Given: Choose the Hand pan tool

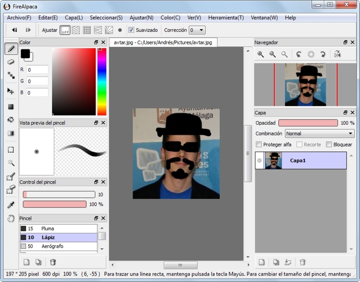Looking at the screenshot, I should pos(11,219).
